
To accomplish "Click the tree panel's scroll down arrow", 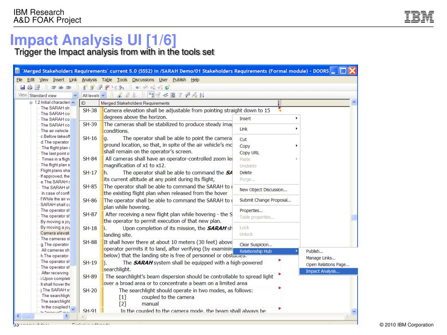I will pos(73,309).
